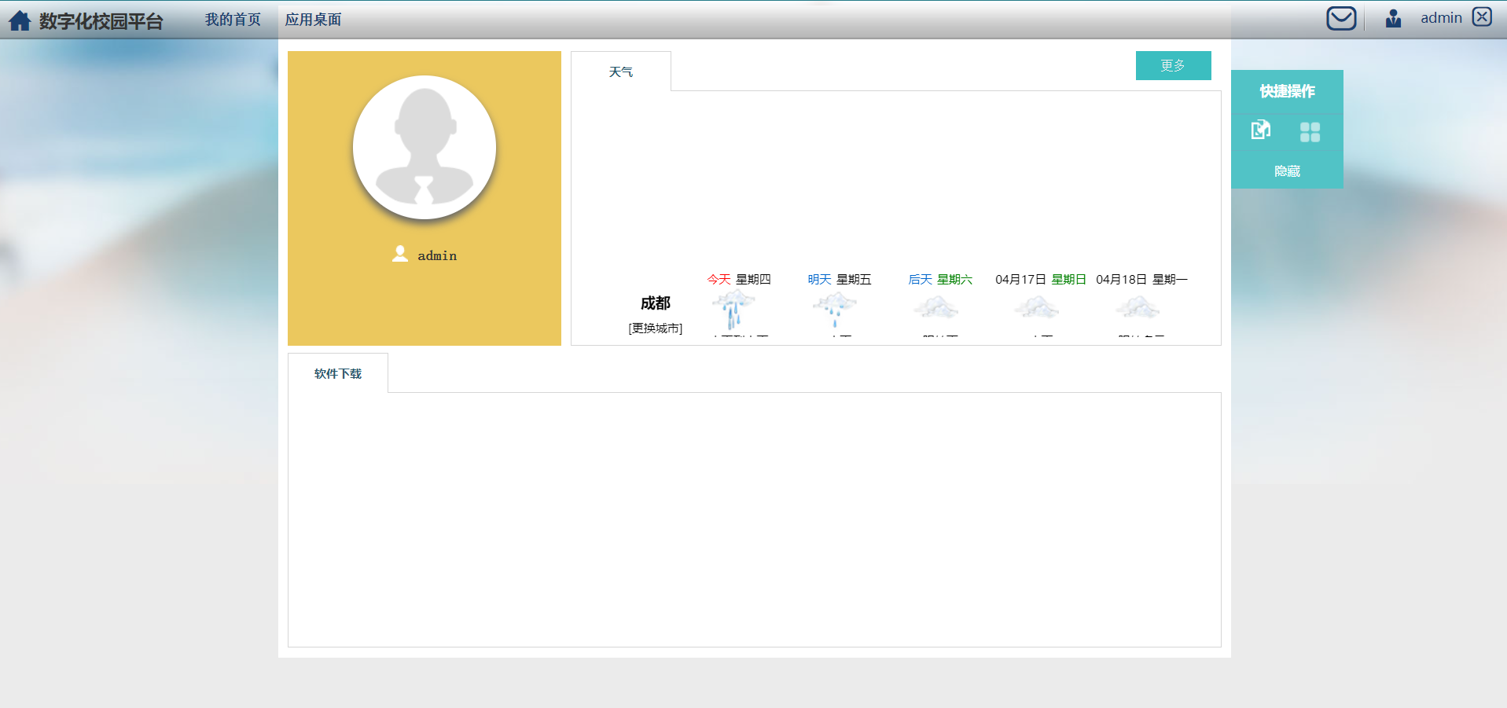Hide the quick operations panel via 隐藏
Screen dimensions: 1507x708
point(1287,171)
